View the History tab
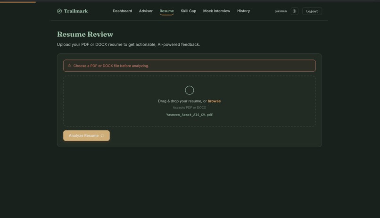The width and height of the screenshot is (380, 218). [244, 11]
